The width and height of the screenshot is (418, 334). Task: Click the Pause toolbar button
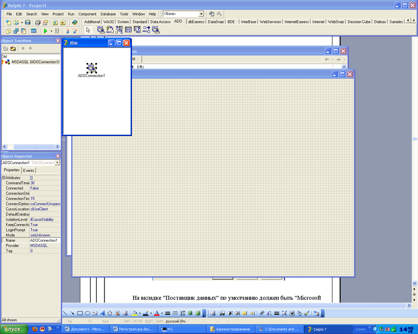coord(57,31)
